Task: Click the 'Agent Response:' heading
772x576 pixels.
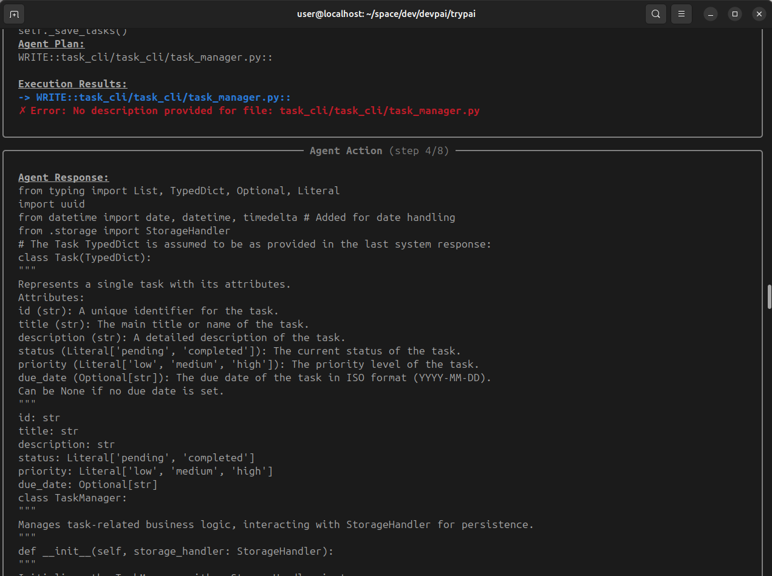Action: 64,177
